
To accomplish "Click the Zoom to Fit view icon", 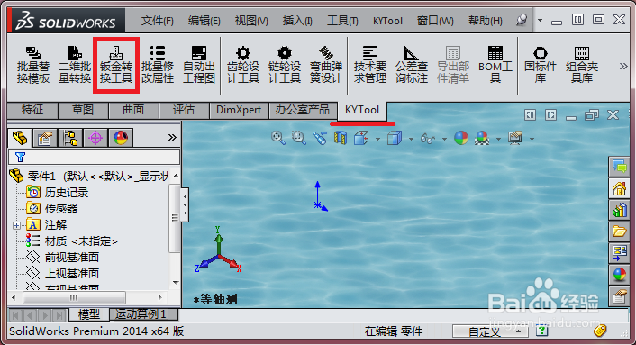I will click(x=277, y=138).
